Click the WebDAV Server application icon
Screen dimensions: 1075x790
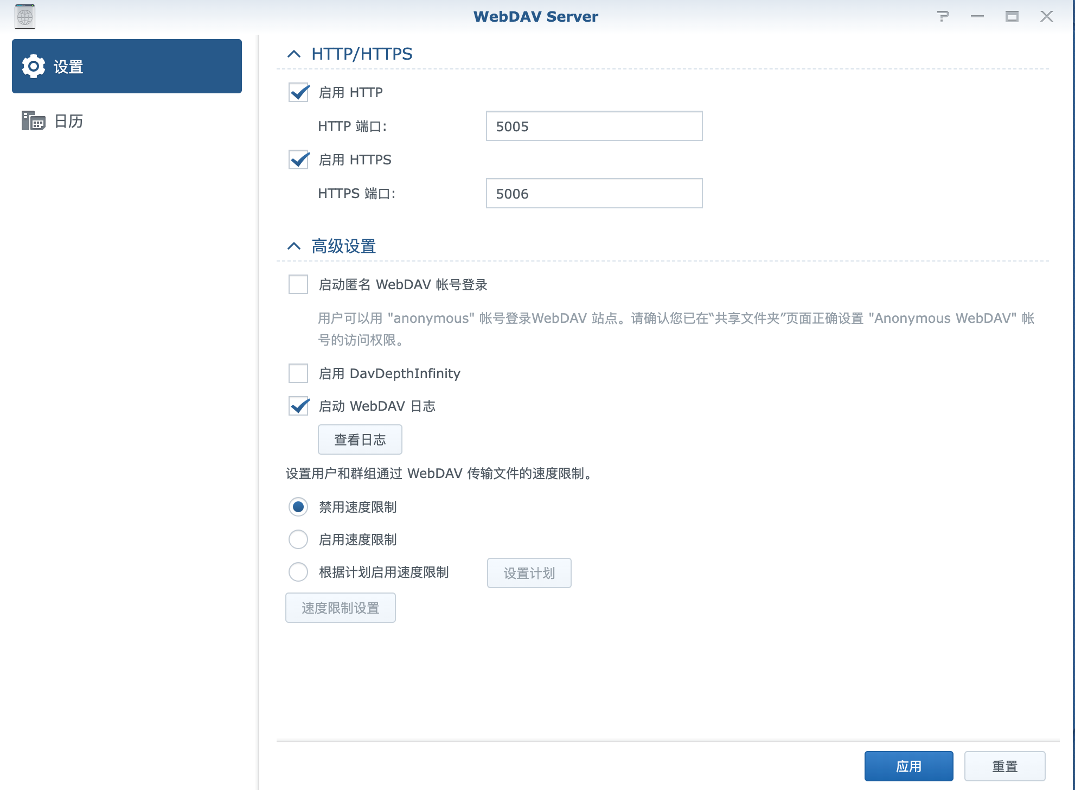[24, 16]
